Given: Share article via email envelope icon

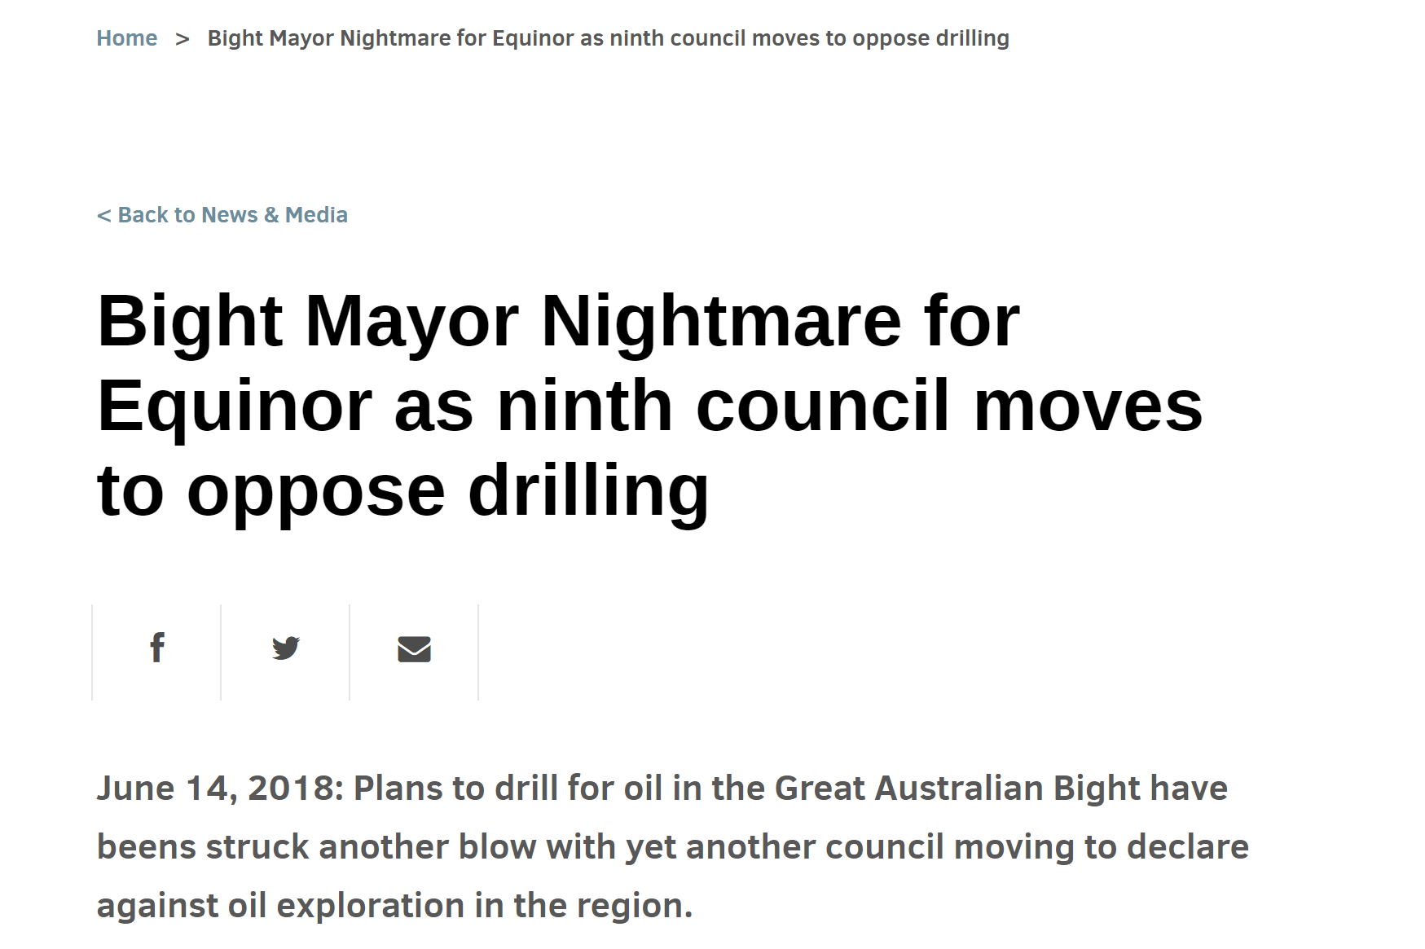Looking at the screenshot, I should point(414,649).
